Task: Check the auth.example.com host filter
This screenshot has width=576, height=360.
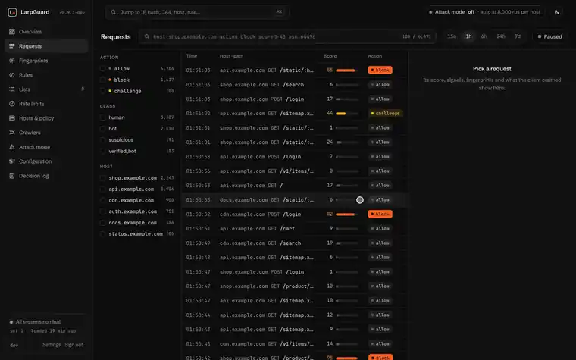Action: (x=103, y=211)
